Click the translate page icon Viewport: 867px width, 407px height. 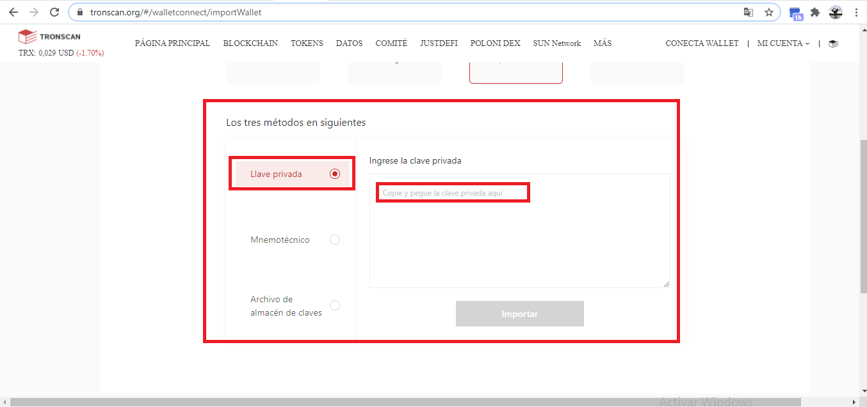tap(748, 12)
